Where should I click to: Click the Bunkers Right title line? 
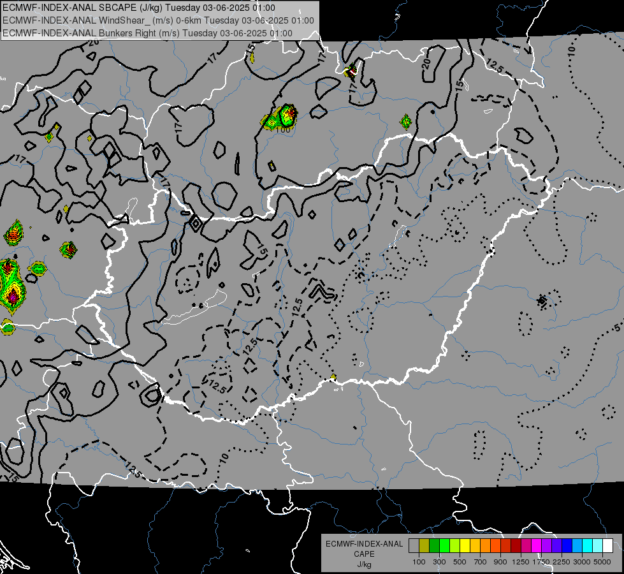[147, 33]
